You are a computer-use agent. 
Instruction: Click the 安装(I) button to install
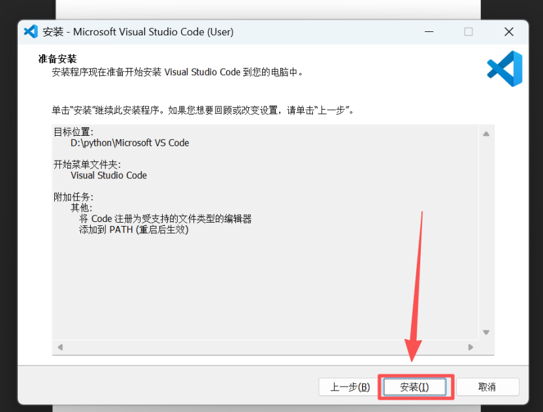click(x=414, y=387)
